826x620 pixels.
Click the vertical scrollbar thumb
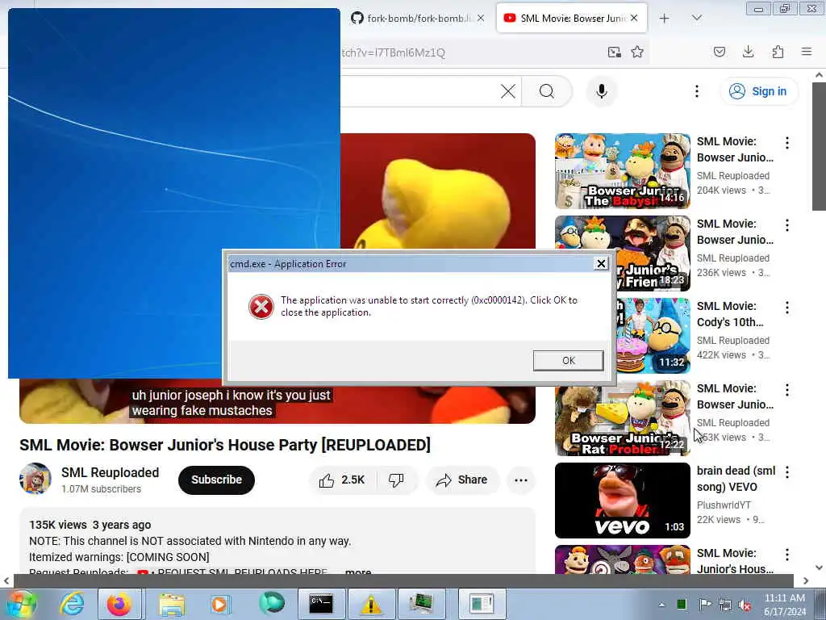coord(819,147)
